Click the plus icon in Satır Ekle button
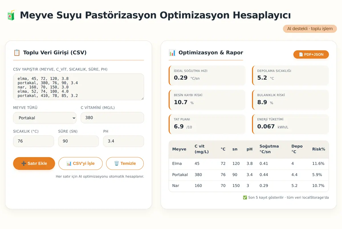The height and width of the screenshot is (229, 342). coord(24,163)
